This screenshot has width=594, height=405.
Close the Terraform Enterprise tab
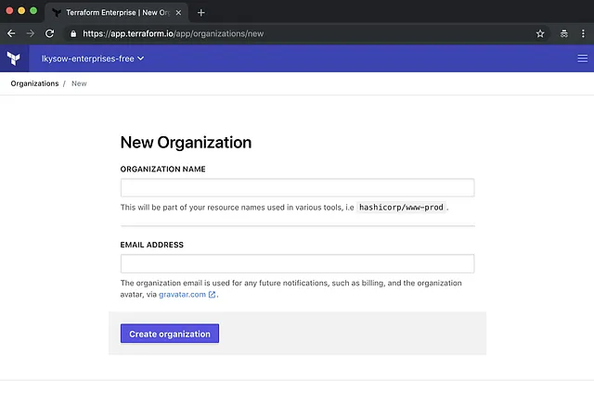click(x=178, y=13)
